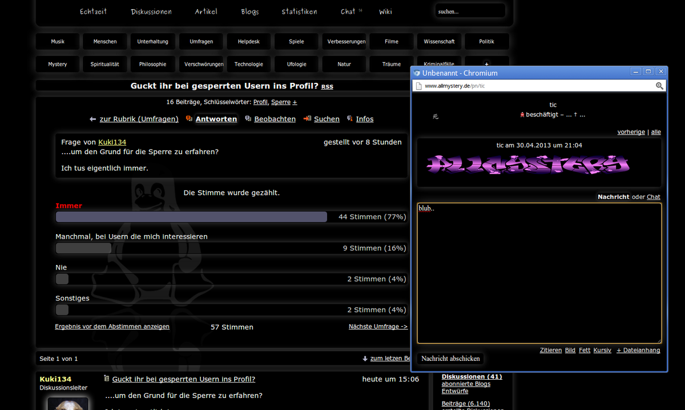The width and height of the screenshot is (685, 410).
Task: Select the Mystery category
Action: click(x=58, y=65)
